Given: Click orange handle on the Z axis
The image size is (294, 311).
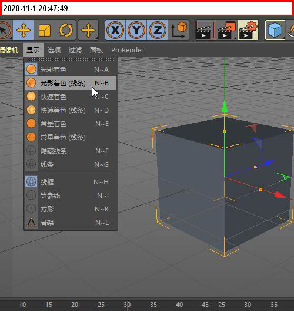Looking at the screenshot, I should 255,167.
